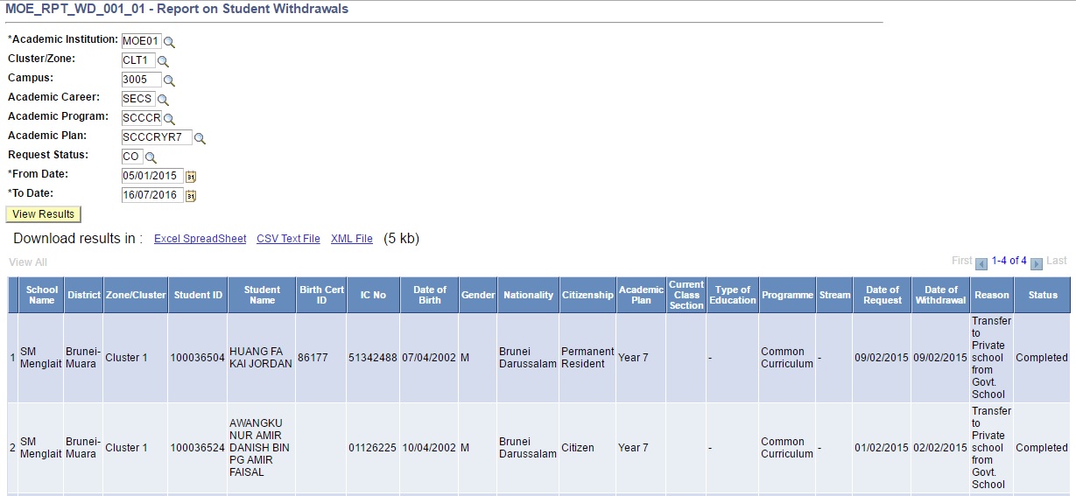Select date of birth 10/04/2002
Screen dimensions: 1076x496
click(x=429, y=448)
